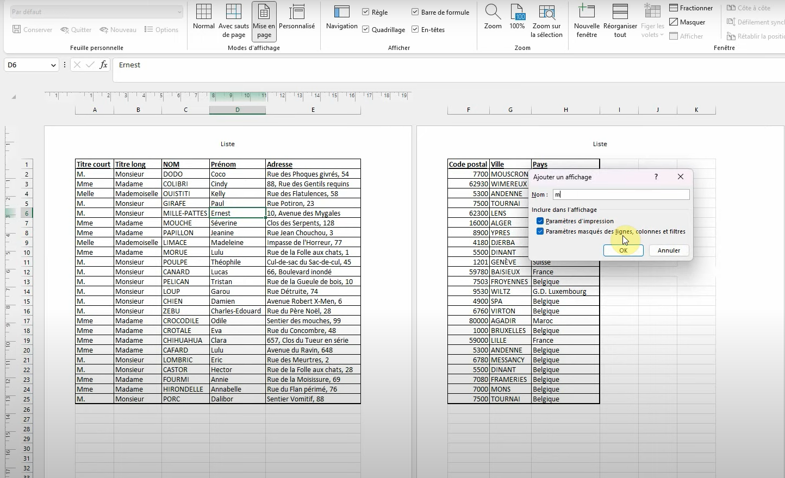Click sheet view Options button
The width and height of the screenshot is (785, 478).
pyautogui.click(x=161, y=30)
